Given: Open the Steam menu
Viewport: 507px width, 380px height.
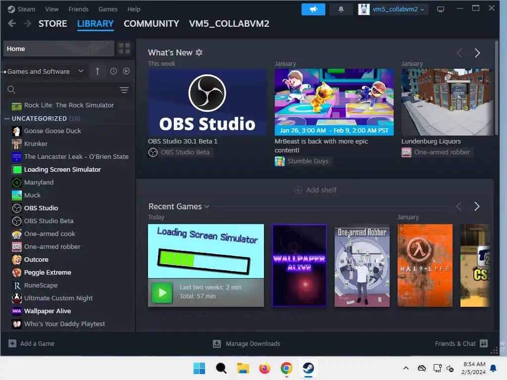Looking at the screenshot, I should pos(21,9).
